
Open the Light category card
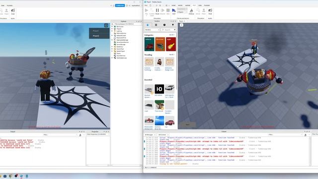tap(171, 44)
